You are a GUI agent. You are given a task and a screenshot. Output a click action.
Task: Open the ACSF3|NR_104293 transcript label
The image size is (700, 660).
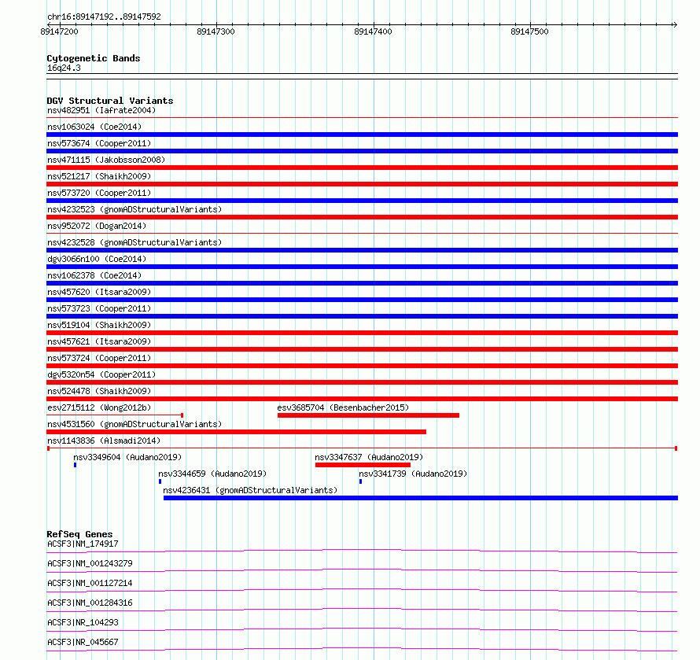tap(83, 622)
